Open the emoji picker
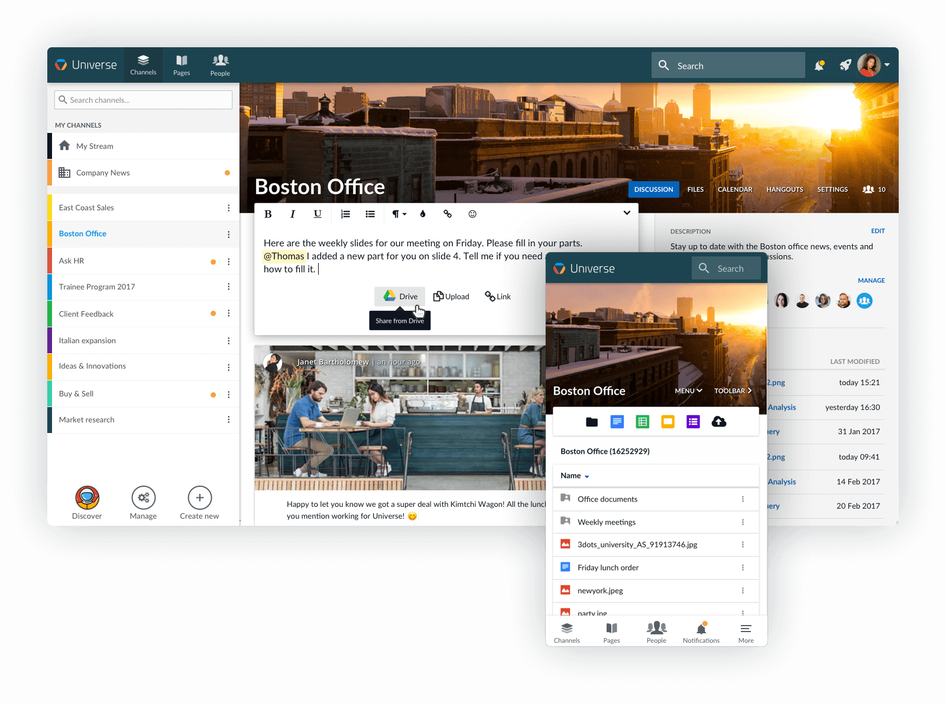Screen dimensions: 946x703 [472, 214]
